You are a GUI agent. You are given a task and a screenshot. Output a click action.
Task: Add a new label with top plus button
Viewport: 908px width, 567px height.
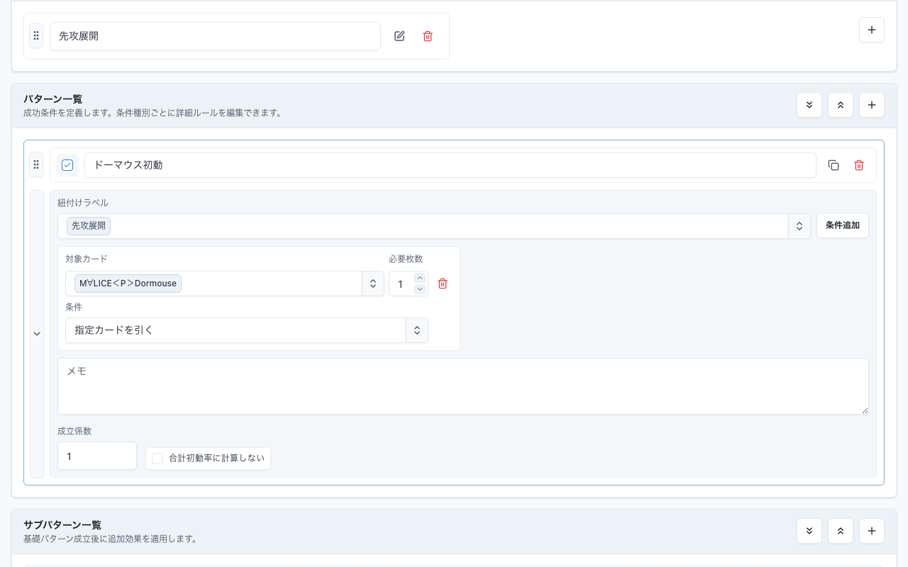click(x=872, y=30)
